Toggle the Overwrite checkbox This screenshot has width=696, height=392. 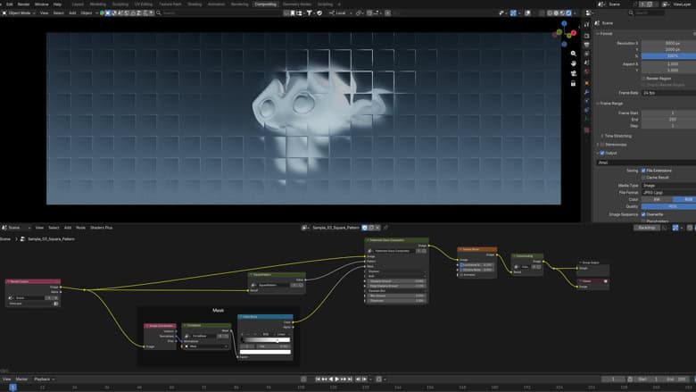point(643,214)
